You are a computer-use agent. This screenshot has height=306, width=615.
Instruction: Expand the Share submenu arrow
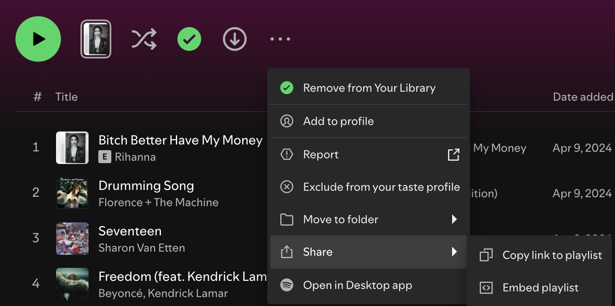tap(455, 252)
